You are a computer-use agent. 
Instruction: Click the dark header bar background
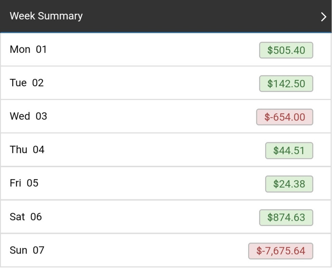coord(199,16)
